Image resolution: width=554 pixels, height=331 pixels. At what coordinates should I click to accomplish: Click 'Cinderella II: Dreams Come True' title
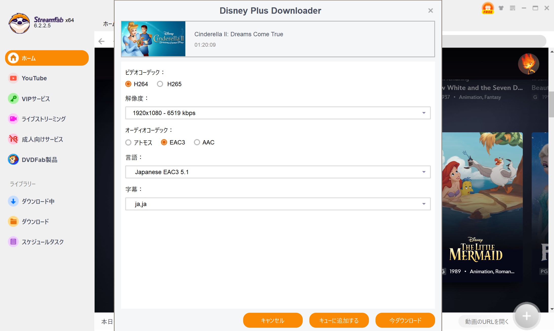click(239, 34)
